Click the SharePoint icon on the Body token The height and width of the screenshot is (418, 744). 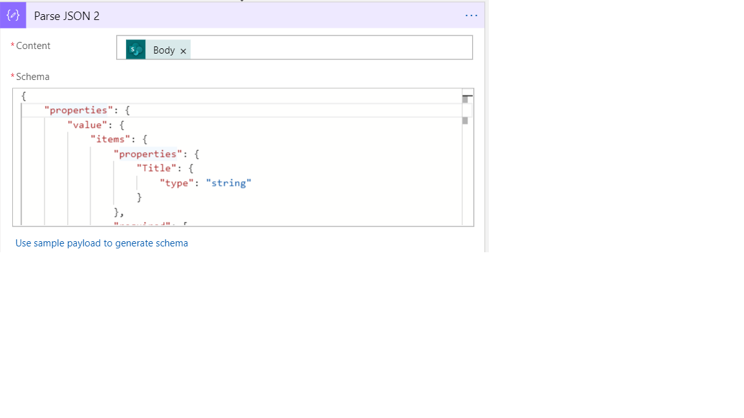(134, 49)
